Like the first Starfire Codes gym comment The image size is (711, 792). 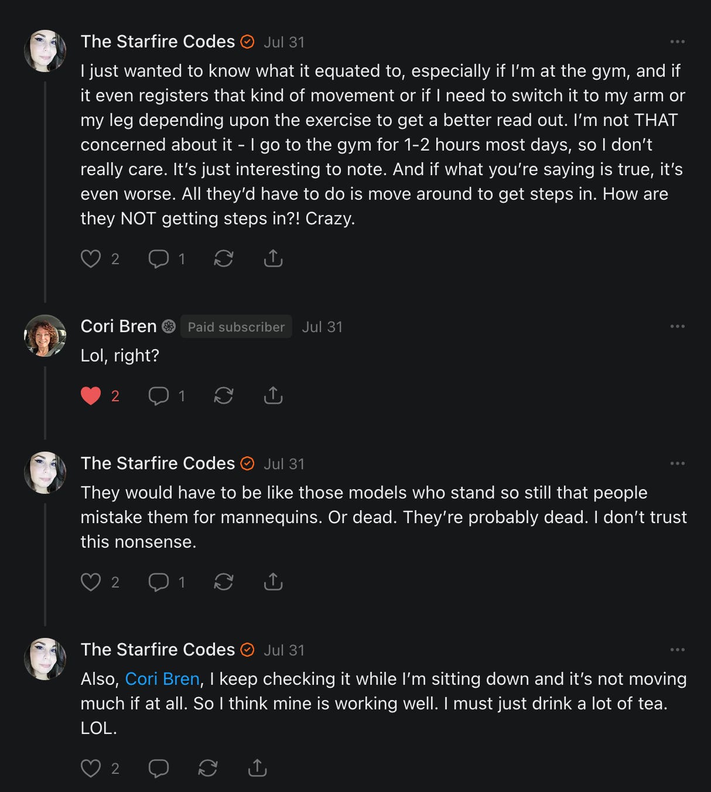tap(91, 258)
